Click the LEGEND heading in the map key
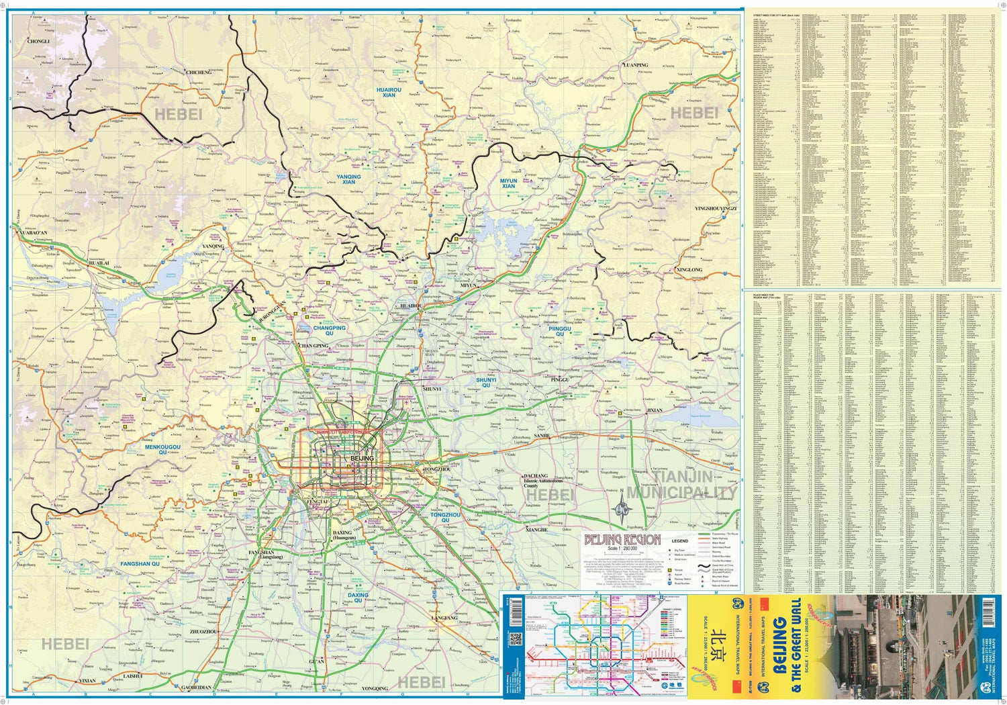1007x705 pixels. point(680,541)
